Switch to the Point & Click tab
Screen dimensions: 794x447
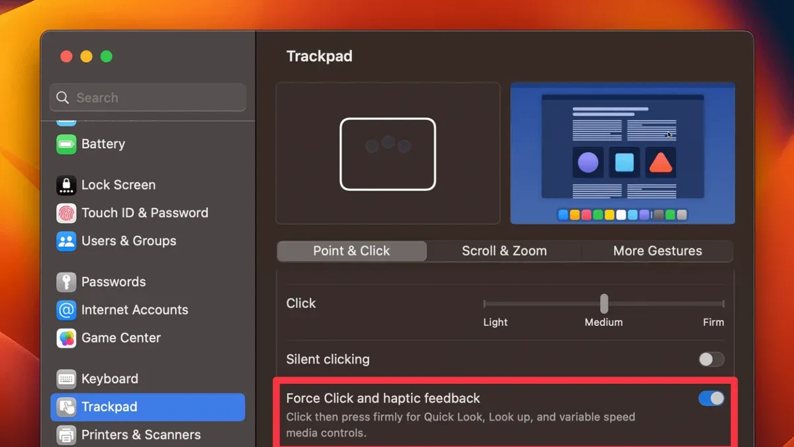click(x=351, y=251)
